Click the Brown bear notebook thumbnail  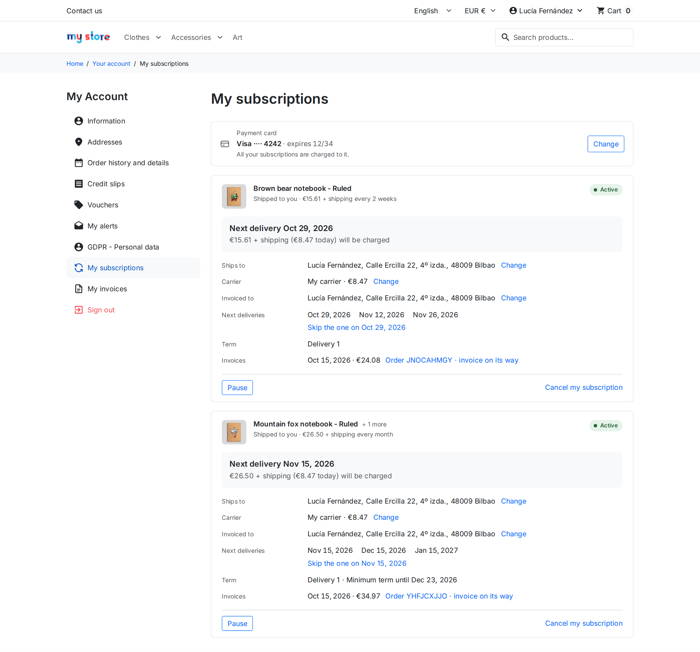pyautogui.click(x=234, y=196)
